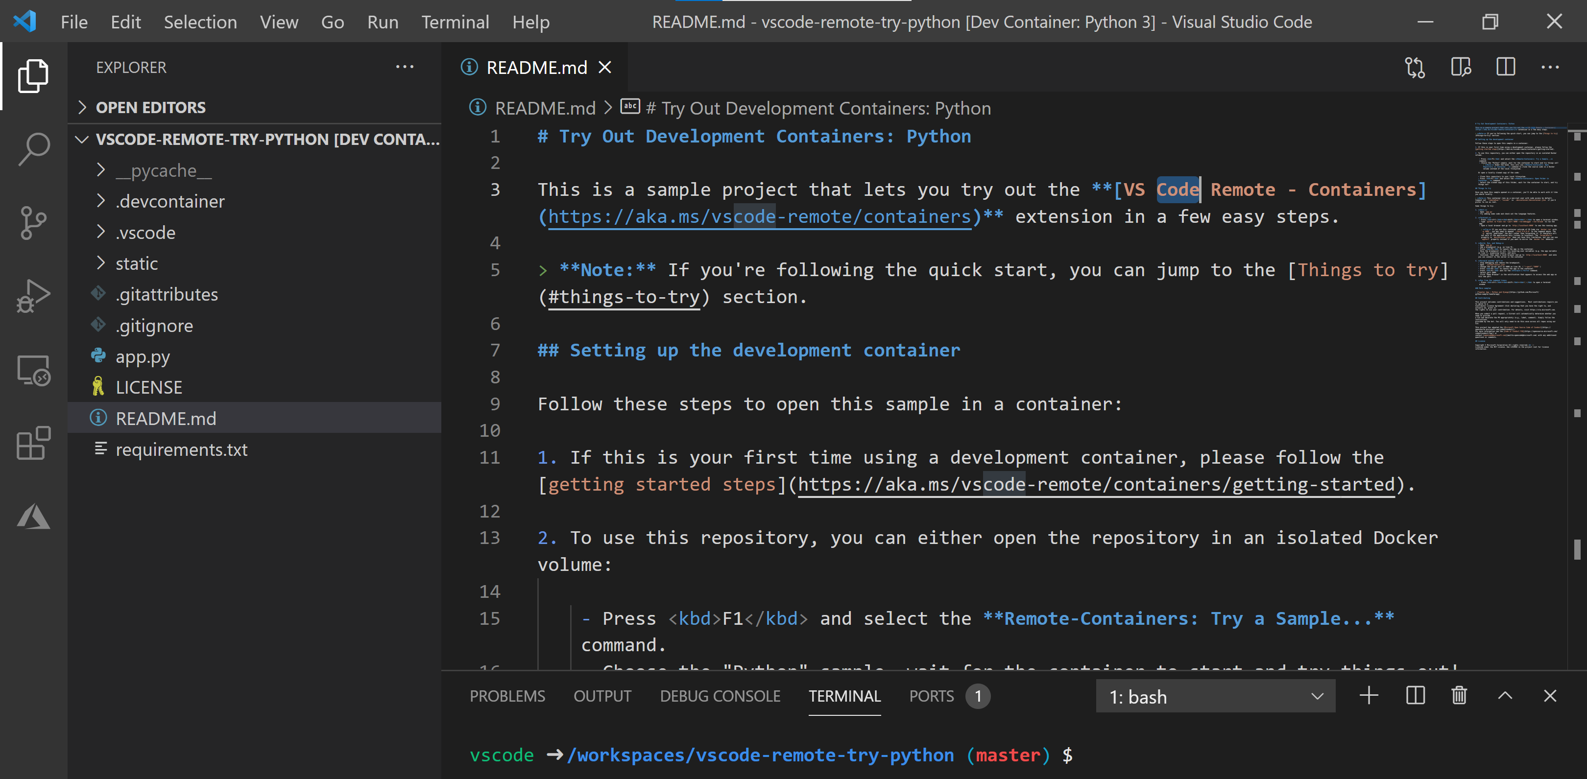
Task: Open the Explorer view in activity bar
Action: [x=33, y=76]
